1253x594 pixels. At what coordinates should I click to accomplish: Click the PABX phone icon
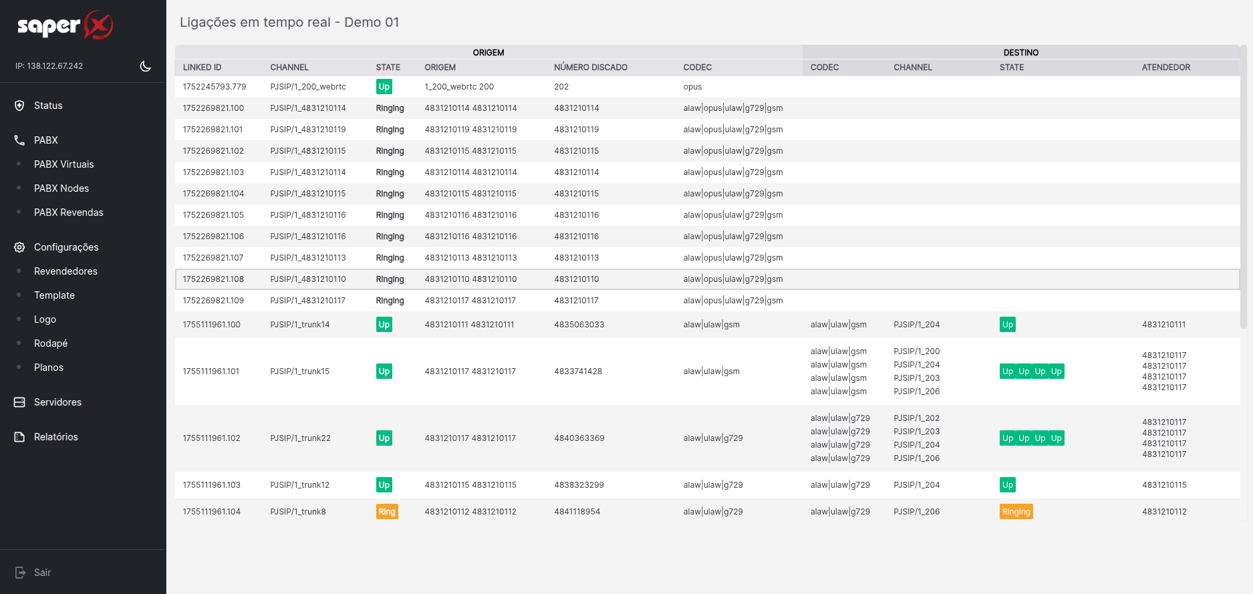pyautogui.click(x=19, y=140)
